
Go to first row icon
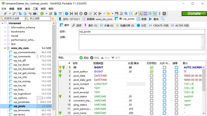coord(71,14)
